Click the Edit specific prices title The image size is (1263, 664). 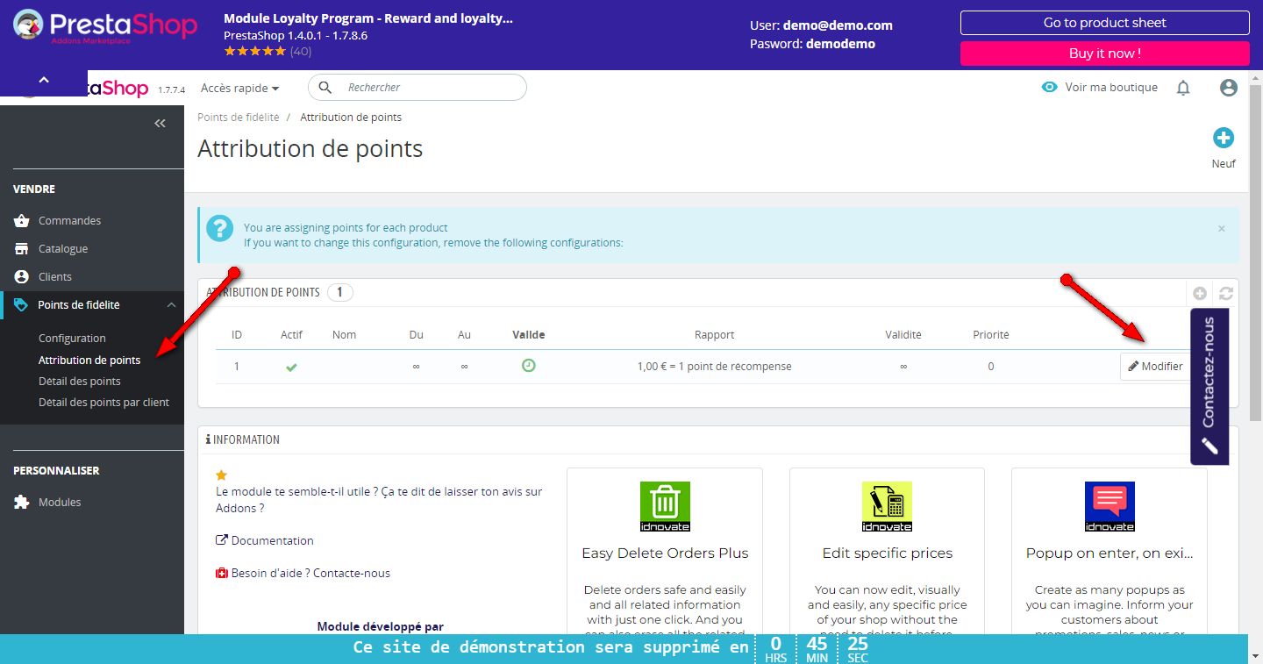(x=888, y=553)
